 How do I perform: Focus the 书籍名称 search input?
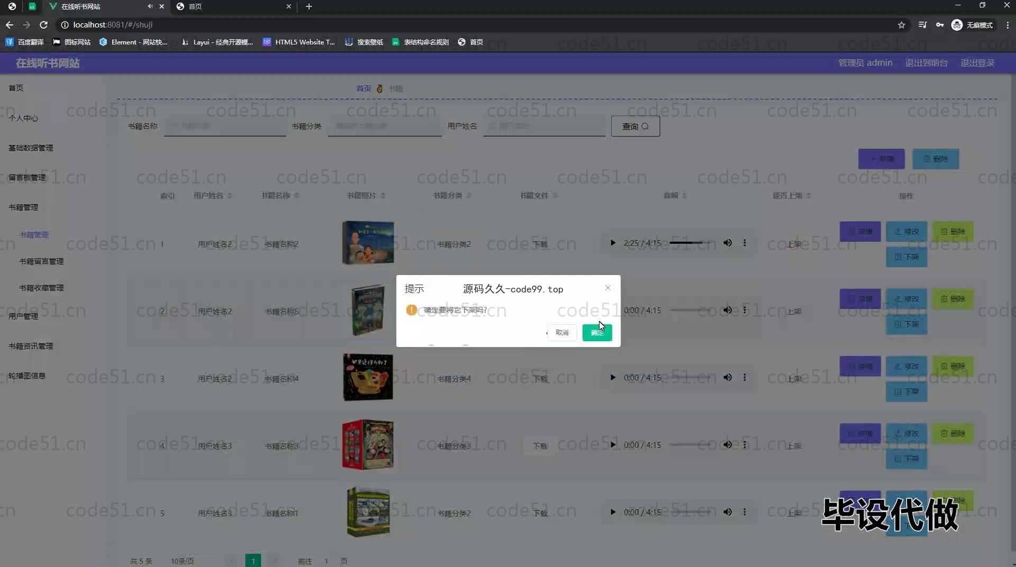tap(225, 126)
